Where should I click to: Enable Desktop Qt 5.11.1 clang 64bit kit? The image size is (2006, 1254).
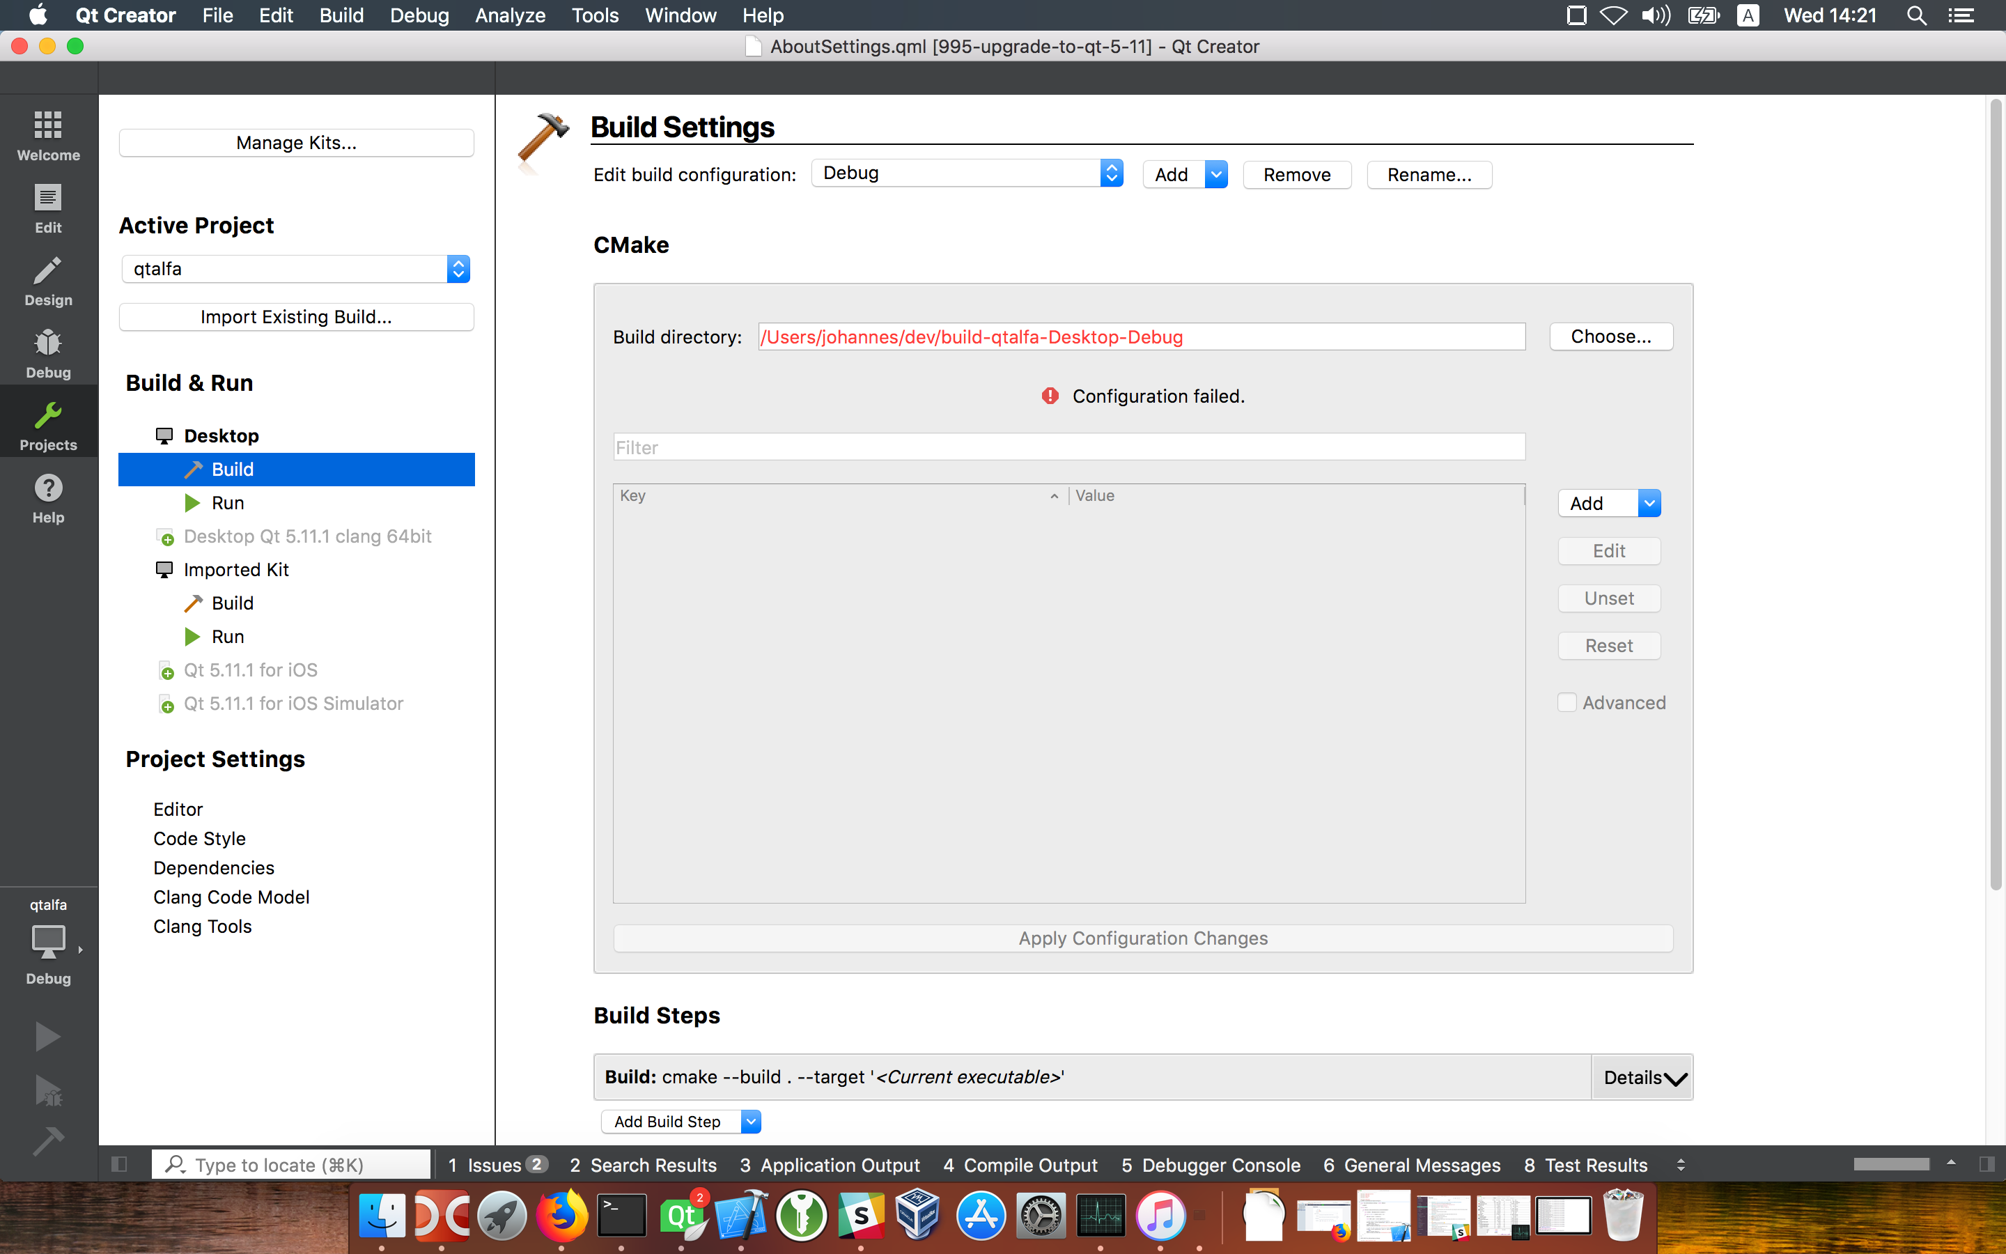[x=306, y=536]
